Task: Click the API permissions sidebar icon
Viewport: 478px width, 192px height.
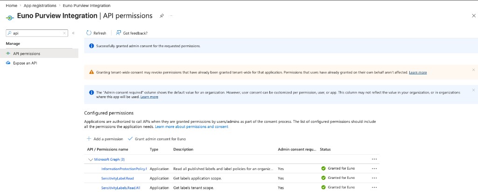Action: (x=8, y=53)
